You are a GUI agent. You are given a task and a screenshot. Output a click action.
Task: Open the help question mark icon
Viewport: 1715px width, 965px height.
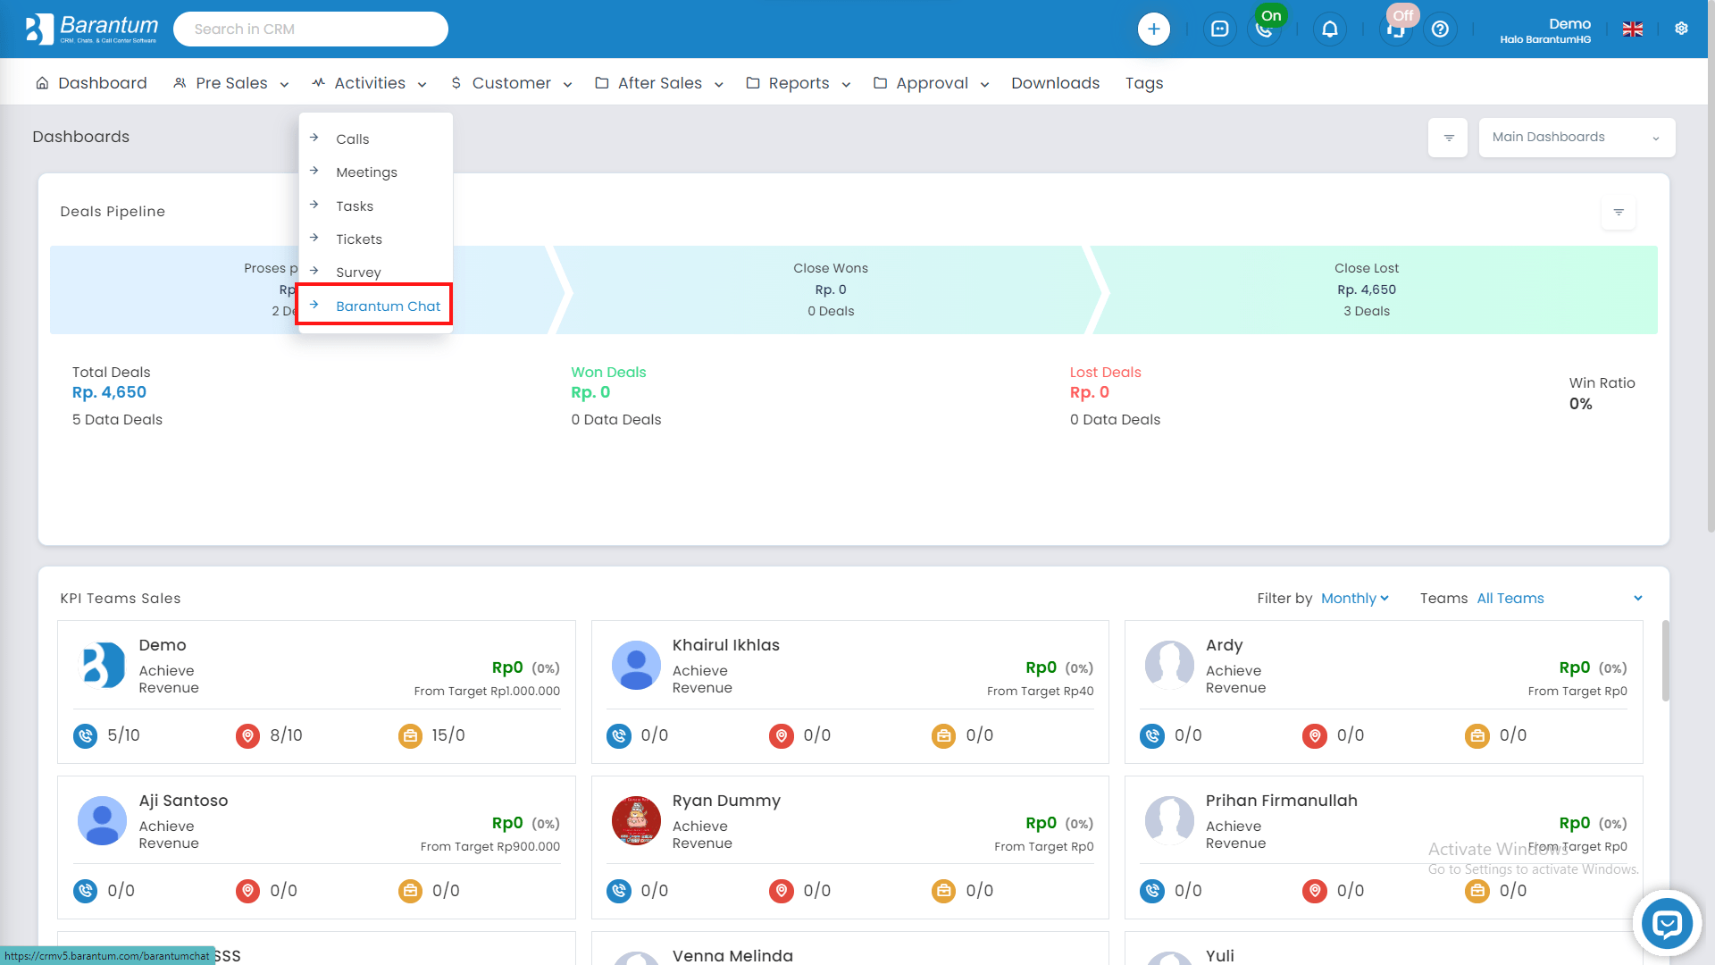pos(1440,29)
